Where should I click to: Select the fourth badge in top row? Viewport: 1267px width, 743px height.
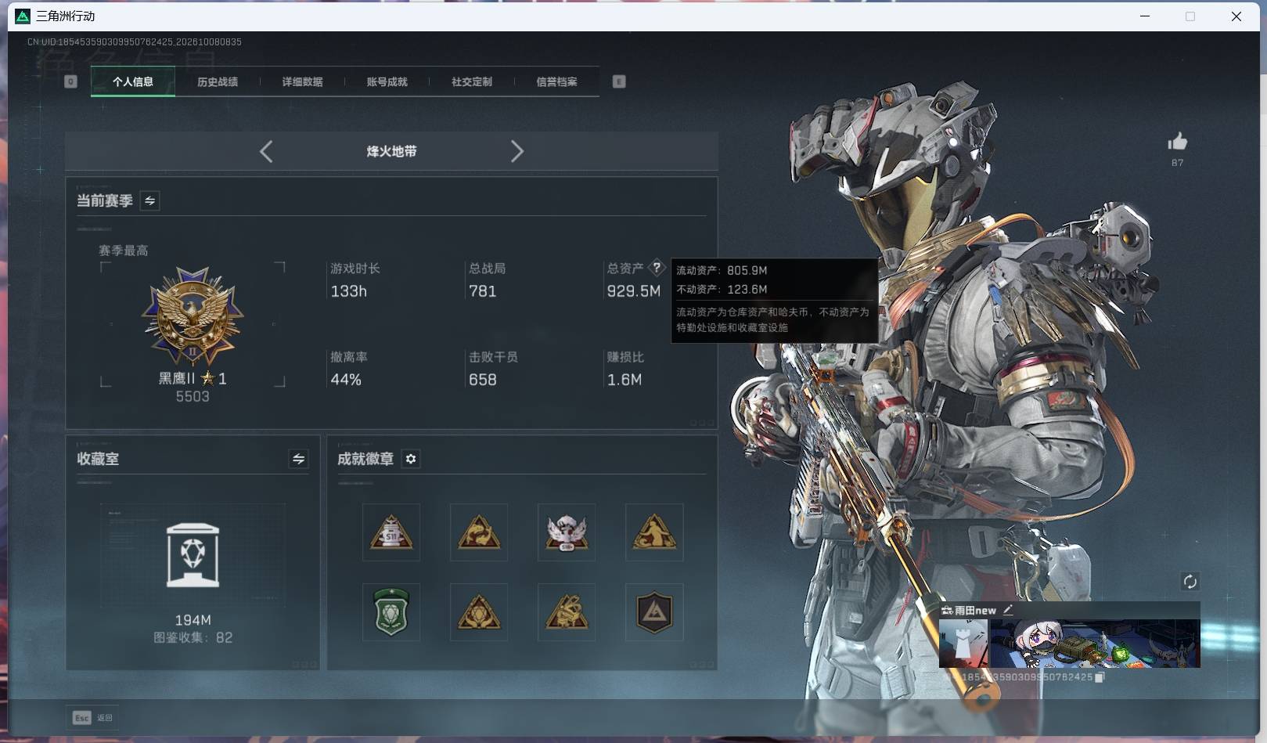(x=654, y=532)
